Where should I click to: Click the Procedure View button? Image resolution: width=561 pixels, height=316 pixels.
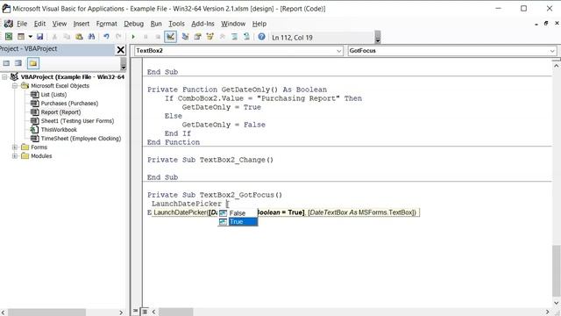136,312
